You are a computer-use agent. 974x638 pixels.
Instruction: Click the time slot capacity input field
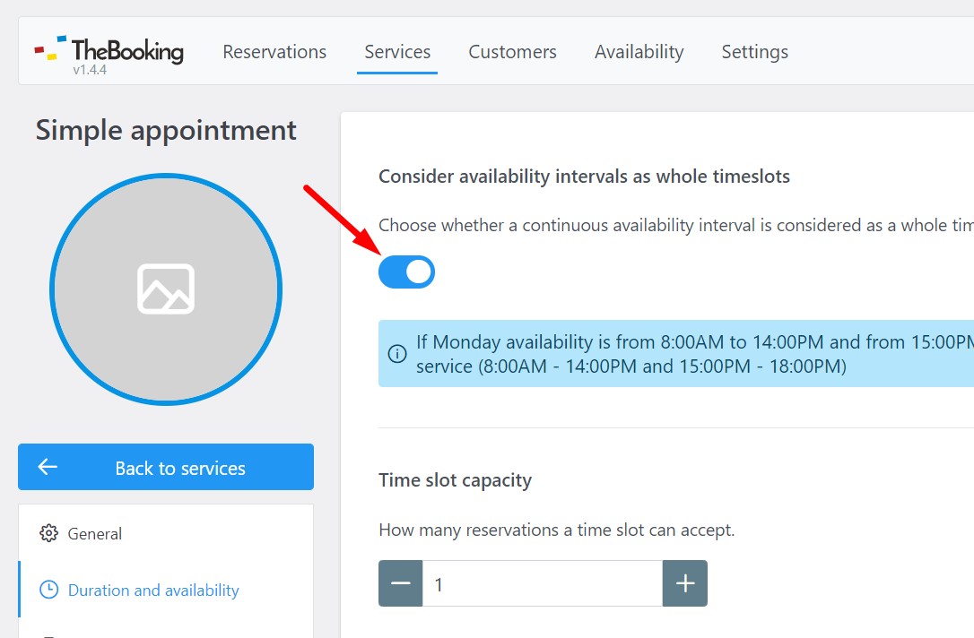click(543, 583)
